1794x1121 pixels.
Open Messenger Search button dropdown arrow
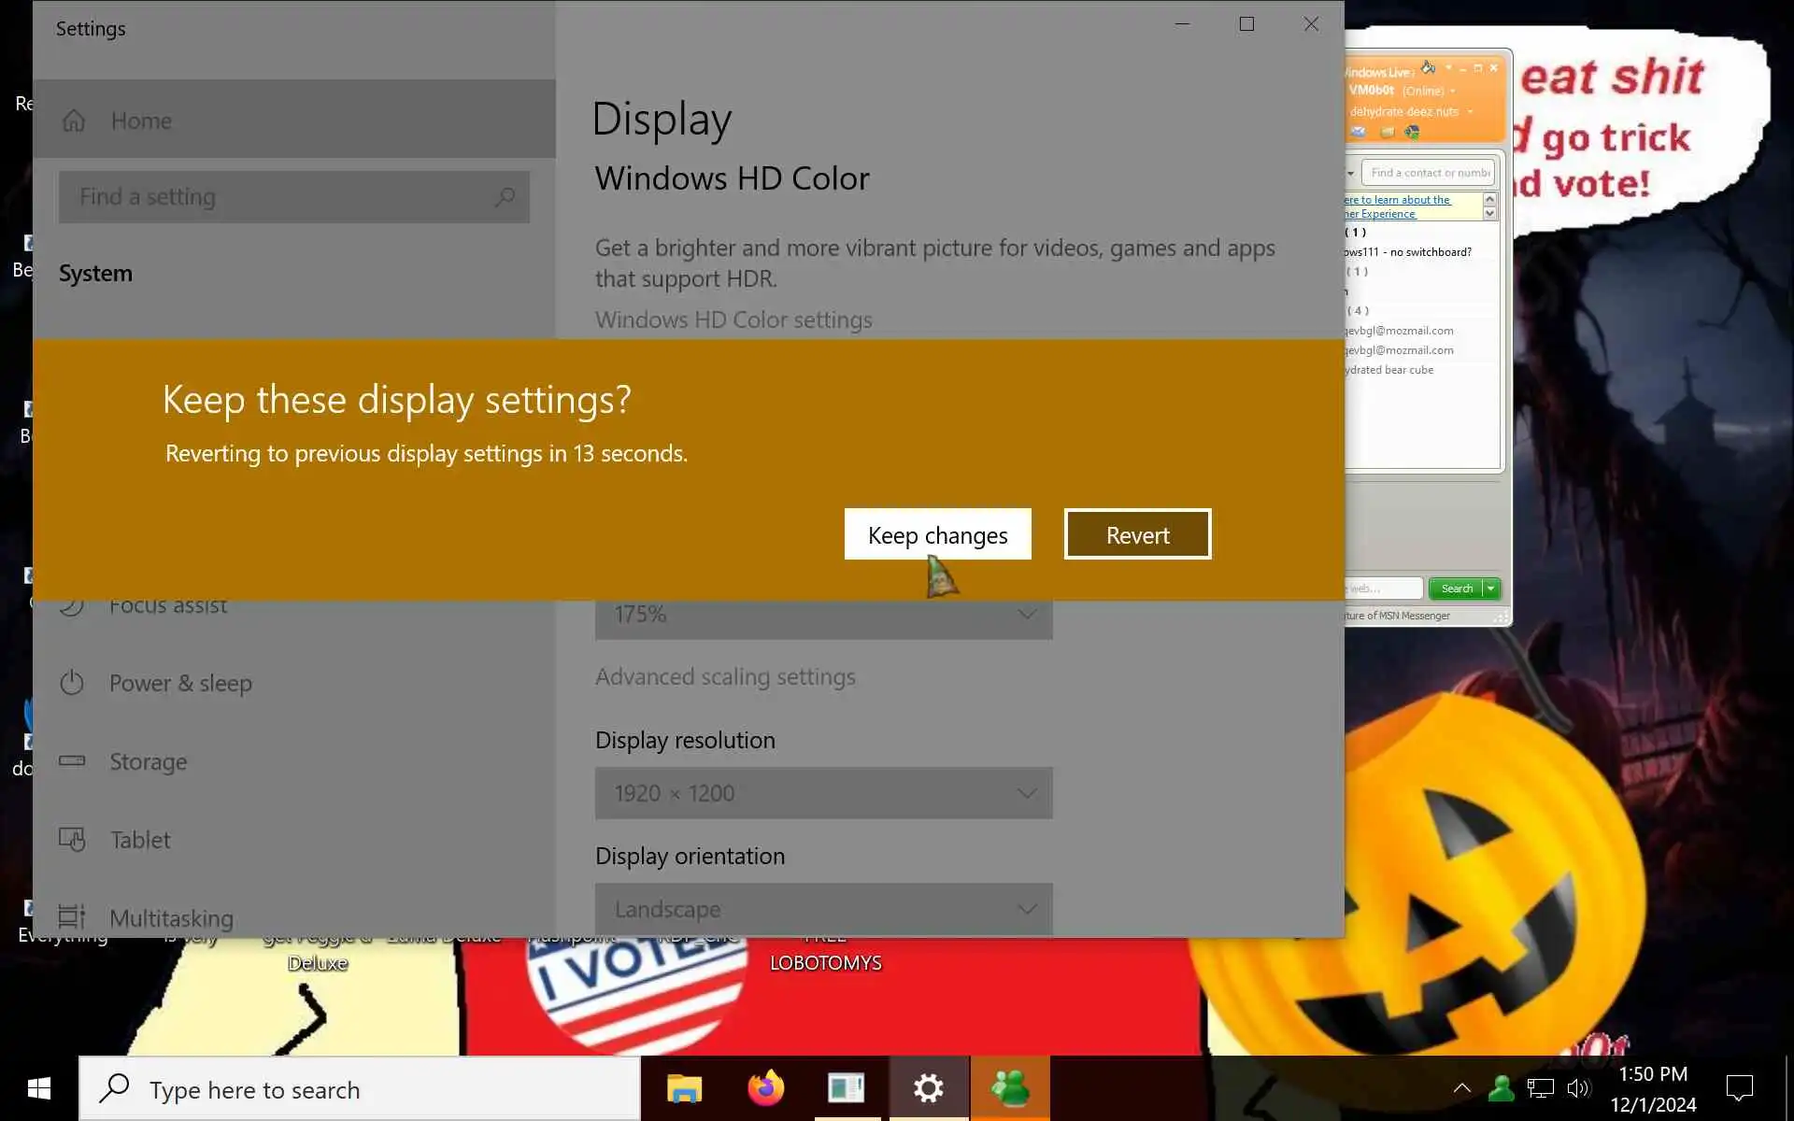point(1491,589)
